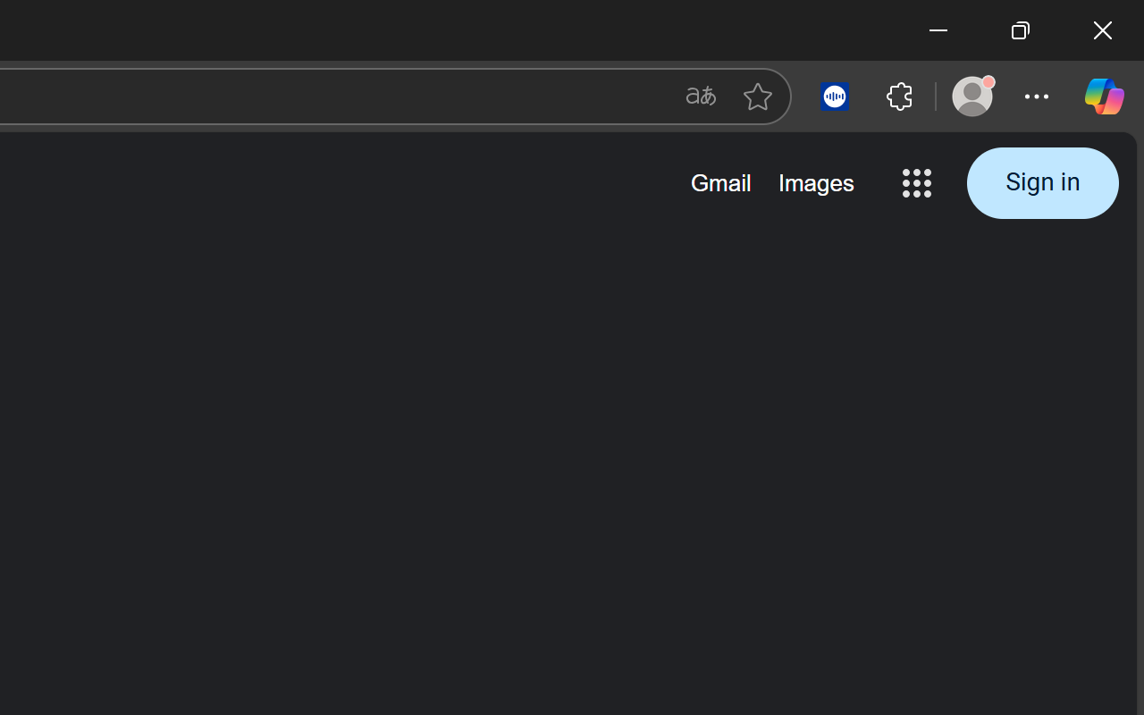This screenshot has height=715, width=1144.
Task: Close the browser window
Action: point(1103,30)
